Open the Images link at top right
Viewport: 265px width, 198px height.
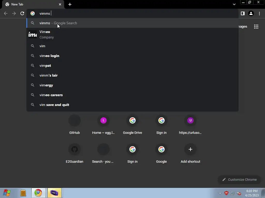point(243,27)
